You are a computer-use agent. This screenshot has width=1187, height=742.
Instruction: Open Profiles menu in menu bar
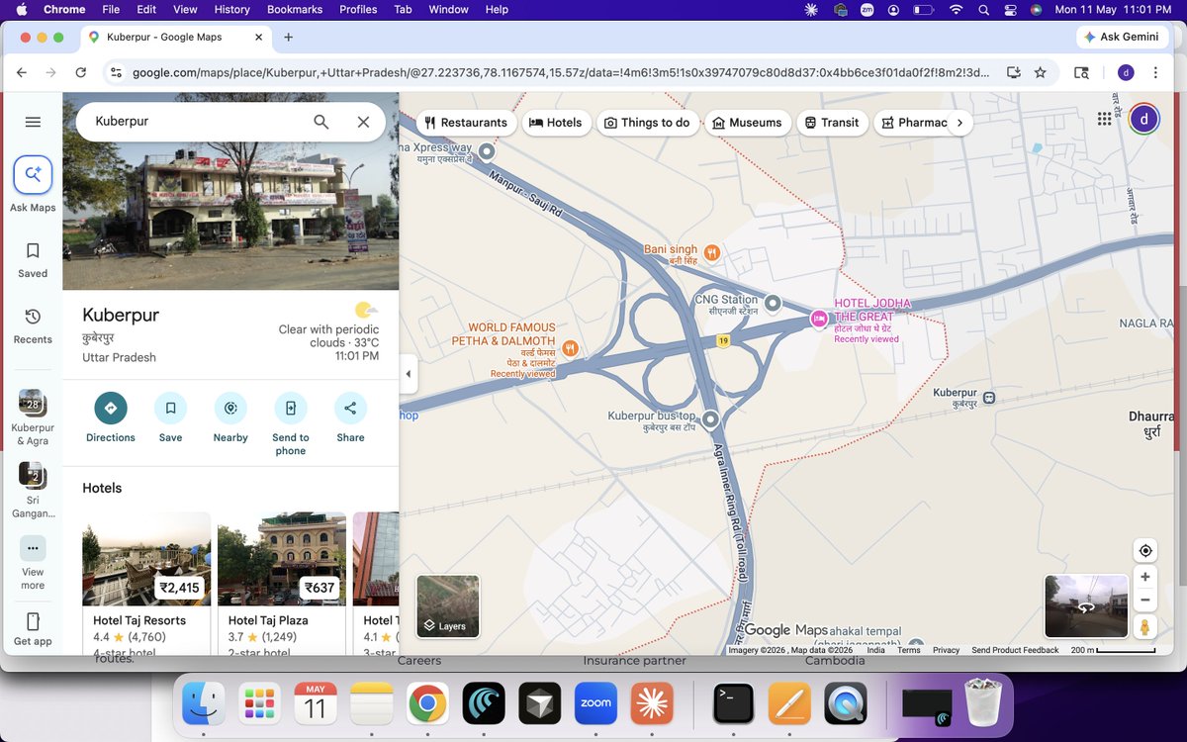pyautogui.click(x=358, y=9)
